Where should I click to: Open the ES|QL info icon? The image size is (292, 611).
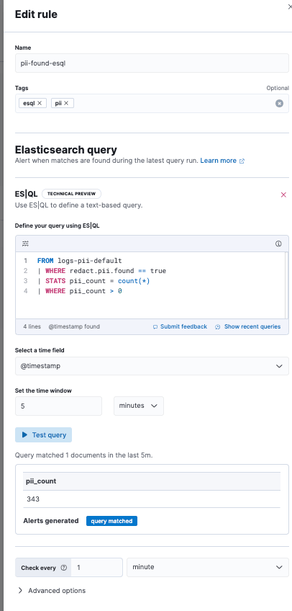278,244
